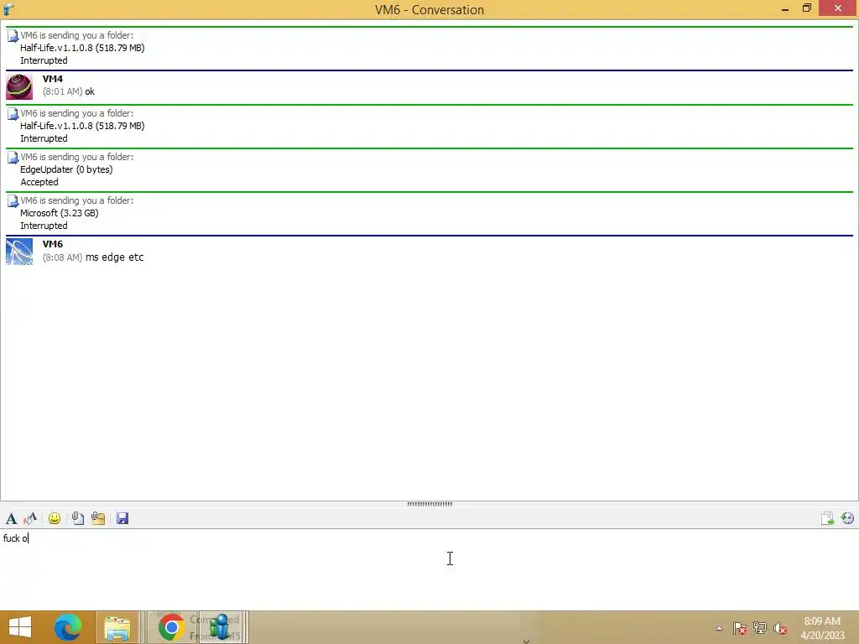Open File Explorer from the taskbar
Screen dimensions: 859x644
[117, 627]
